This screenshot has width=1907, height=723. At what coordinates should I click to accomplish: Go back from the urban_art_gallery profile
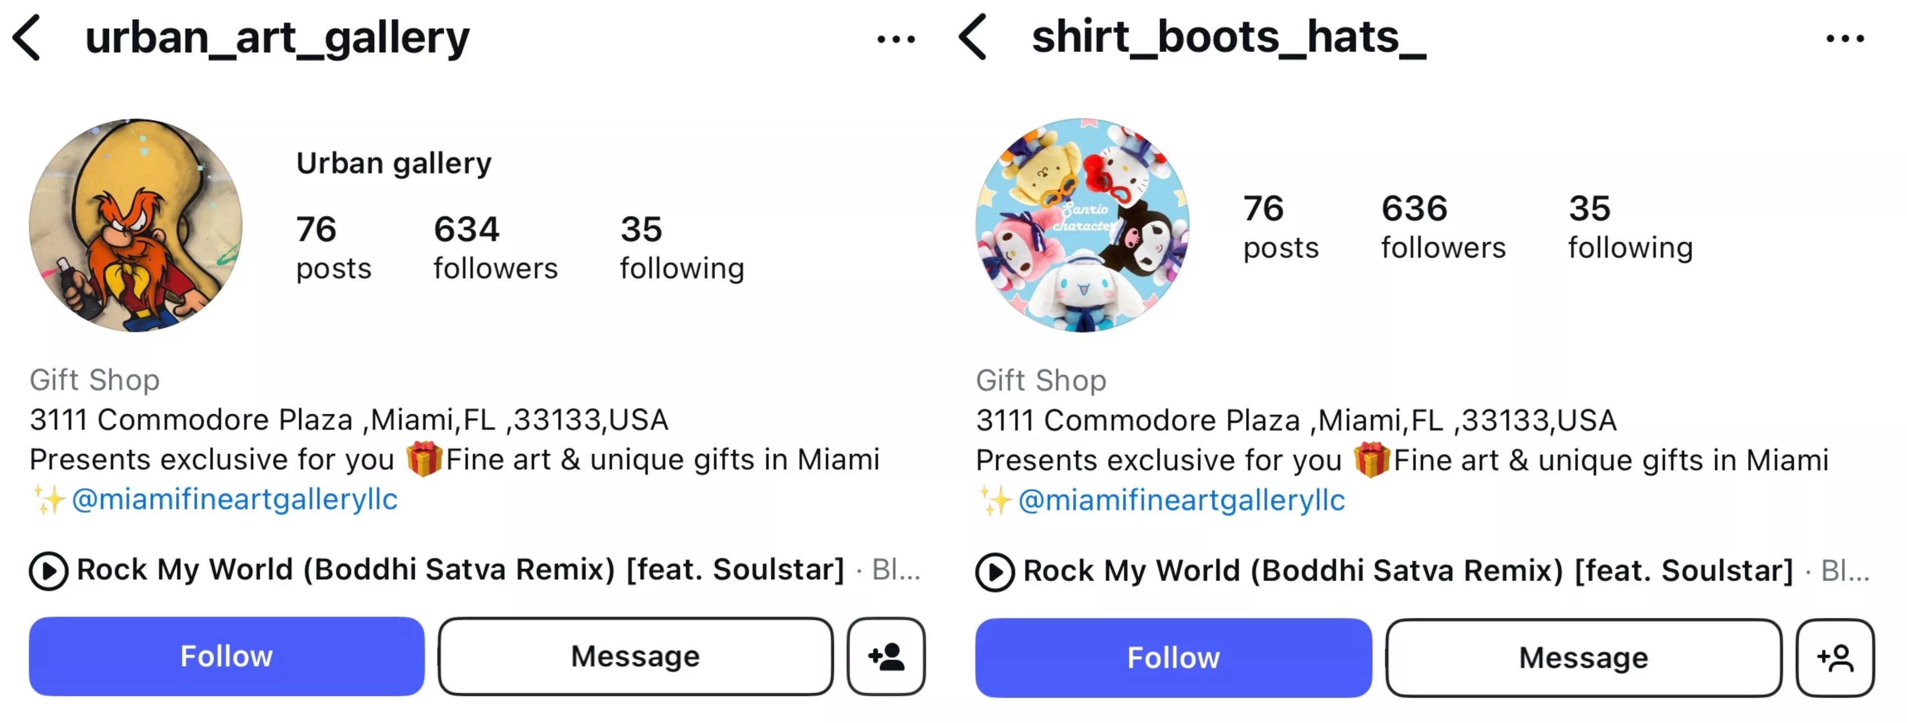(27, 38)
